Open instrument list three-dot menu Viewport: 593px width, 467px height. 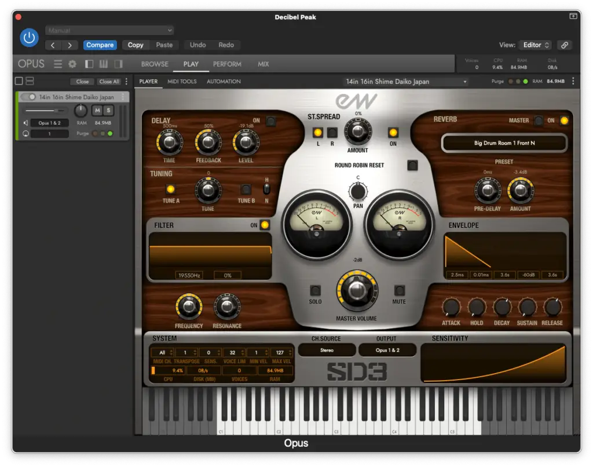126,81
